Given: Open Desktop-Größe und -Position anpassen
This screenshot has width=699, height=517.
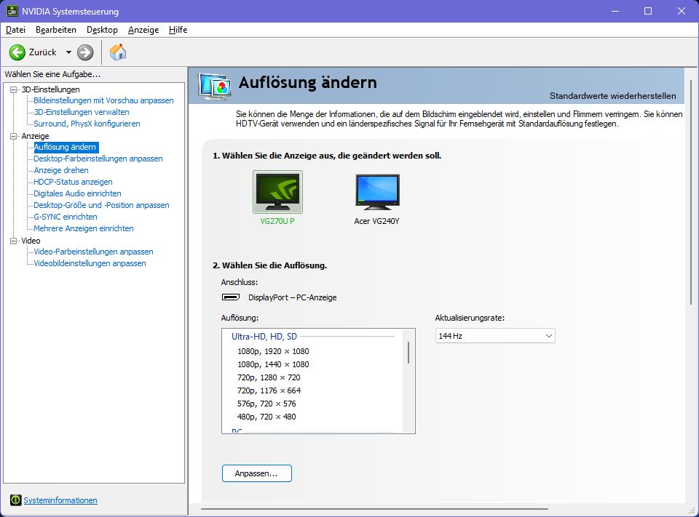Looking at the screenshot, I should tap(102, 205).
